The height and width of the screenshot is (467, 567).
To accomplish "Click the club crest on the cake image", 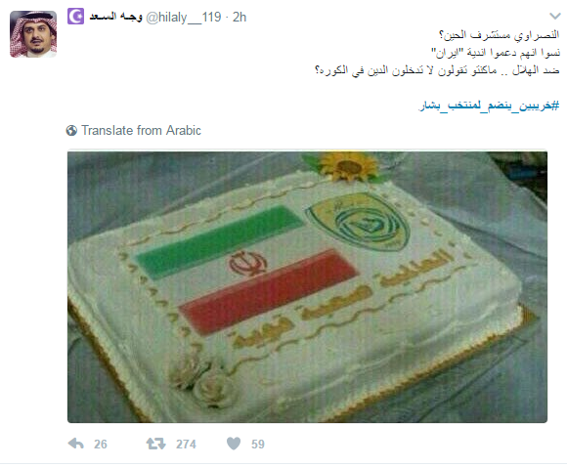I will point(358,222).
